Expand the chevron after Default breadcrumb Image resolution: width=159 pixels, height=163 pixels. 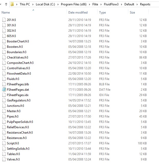(137, 5)
